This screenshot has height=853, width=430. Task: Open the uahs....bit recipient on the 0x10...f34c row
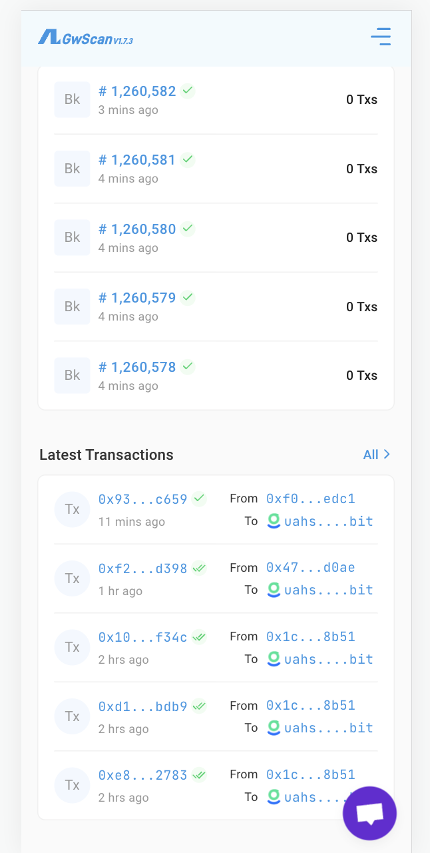329,659
